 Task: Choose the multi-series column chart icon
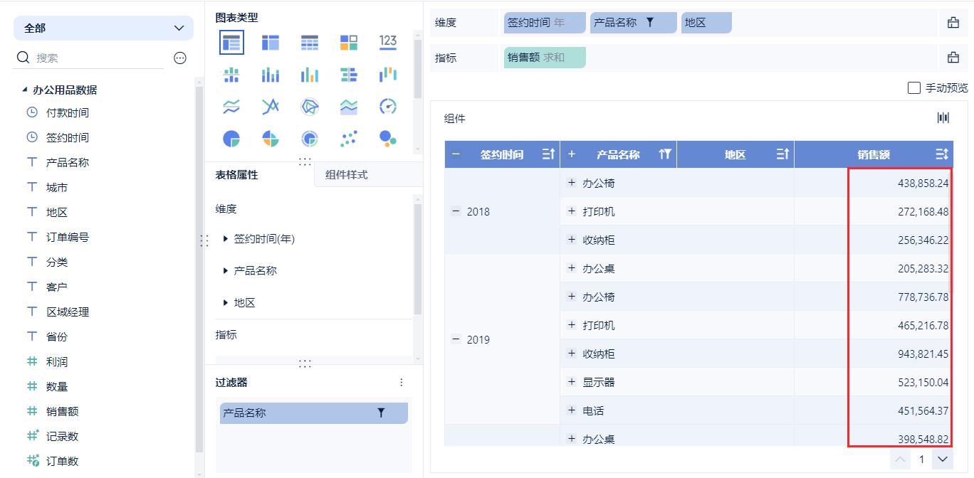pyautogui.click(x=310, y=74)
